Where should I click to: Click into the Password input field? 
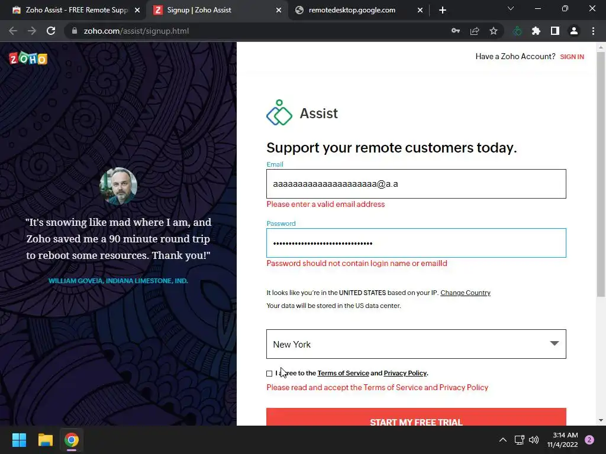416,243
